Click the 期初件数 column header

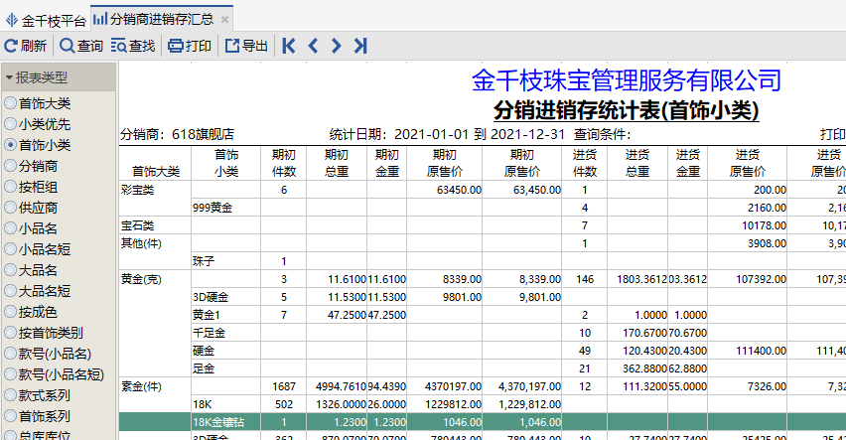point(284,163)
